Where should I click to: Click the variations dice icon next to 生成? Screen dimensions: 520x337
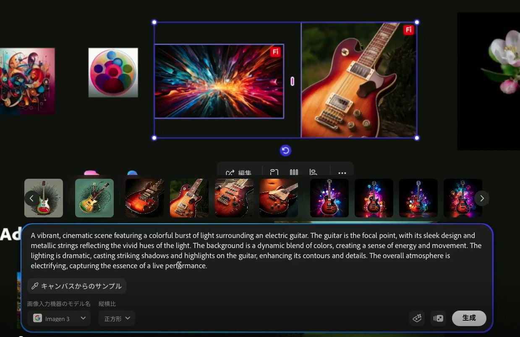click(x=439, y=318)
